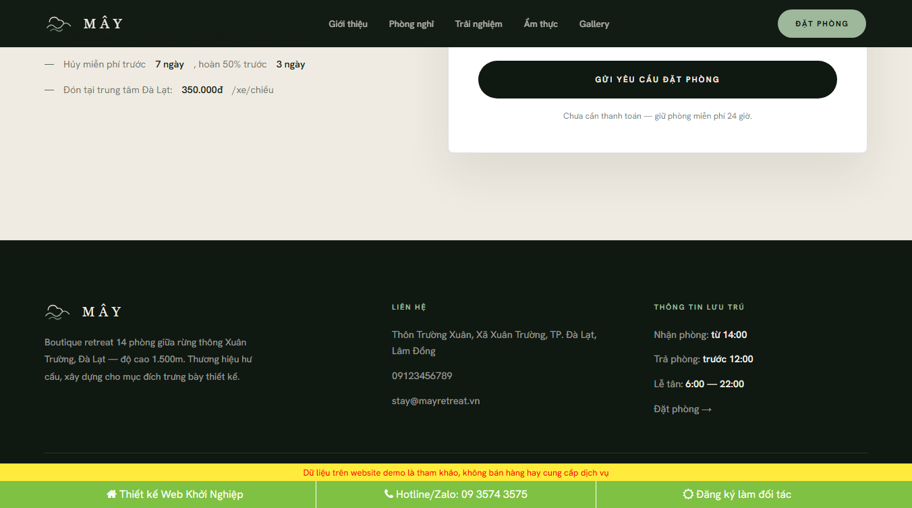
Task: Open the Đăng ký làm đối tác link
Action: (737, 495)
